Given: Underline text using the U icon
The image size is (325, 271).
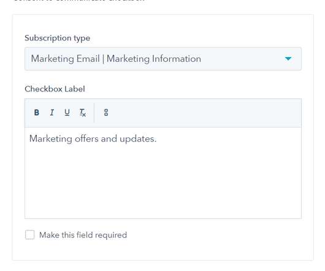Looking at the screenshot, I should click(67, 112).
